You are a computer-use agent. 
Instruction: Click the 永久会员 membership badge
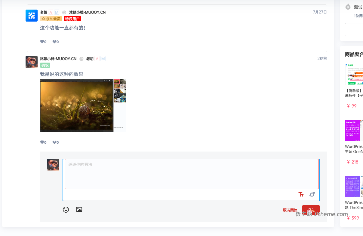click(x=51, y=19)
